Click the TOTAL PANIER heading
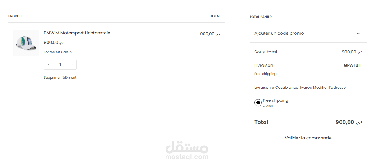 point(261,17)
